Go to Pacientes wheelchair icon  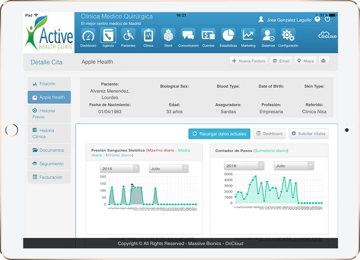pyautogui.click(x=128, y=36)
